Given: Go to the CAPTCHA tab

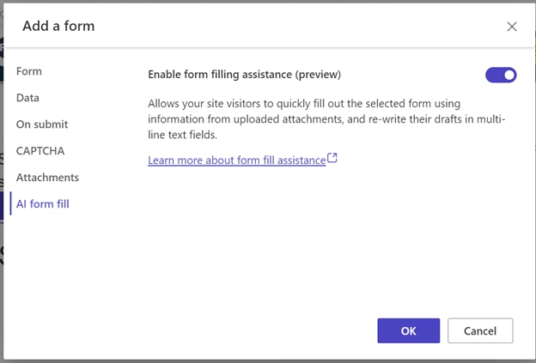Looking at the screenshot, I should (40, 151).
